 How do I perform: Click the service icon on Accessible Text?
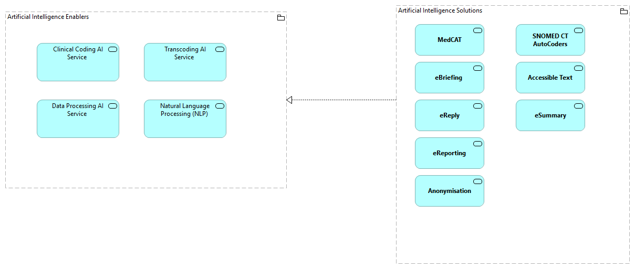click(x=578, y=68)
